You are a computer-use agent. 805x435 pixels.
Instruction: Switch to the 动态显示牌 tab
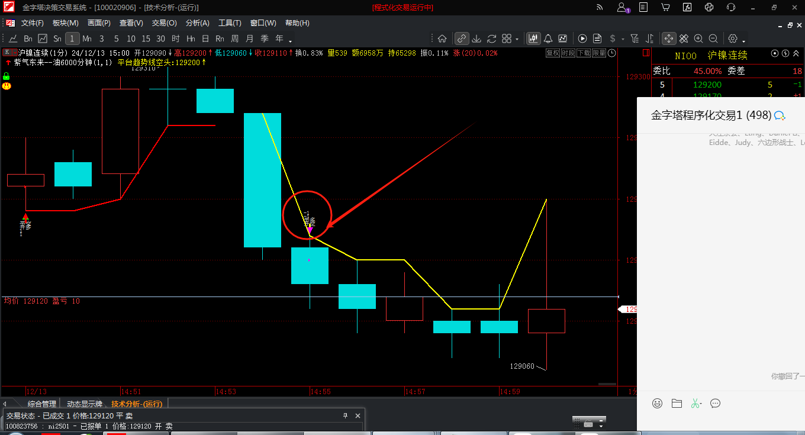pos(85,404)
